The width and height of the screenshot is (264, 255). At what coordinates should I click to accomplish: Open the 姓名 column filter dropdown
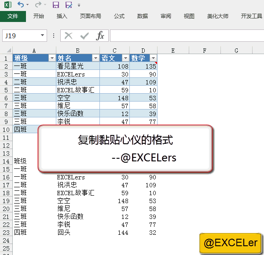click(x=95, y=58)
